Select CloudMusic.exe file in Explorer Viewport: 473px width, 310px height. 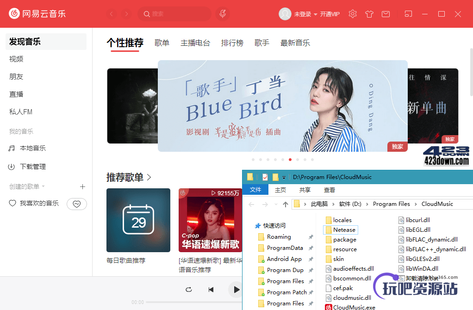pos(350,307)
